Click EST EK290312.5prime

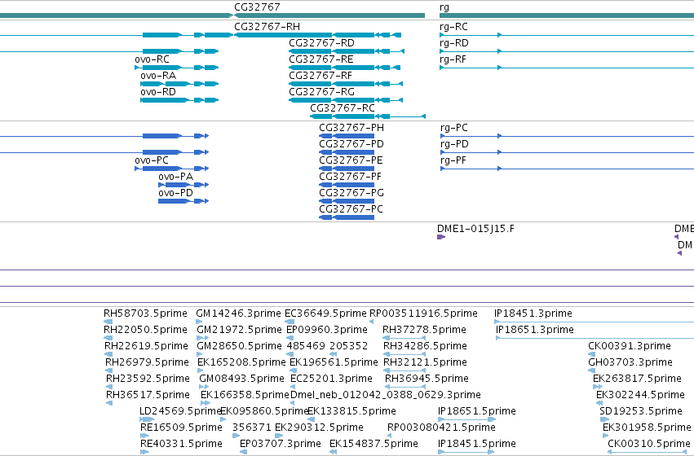[x=319, y=427]
